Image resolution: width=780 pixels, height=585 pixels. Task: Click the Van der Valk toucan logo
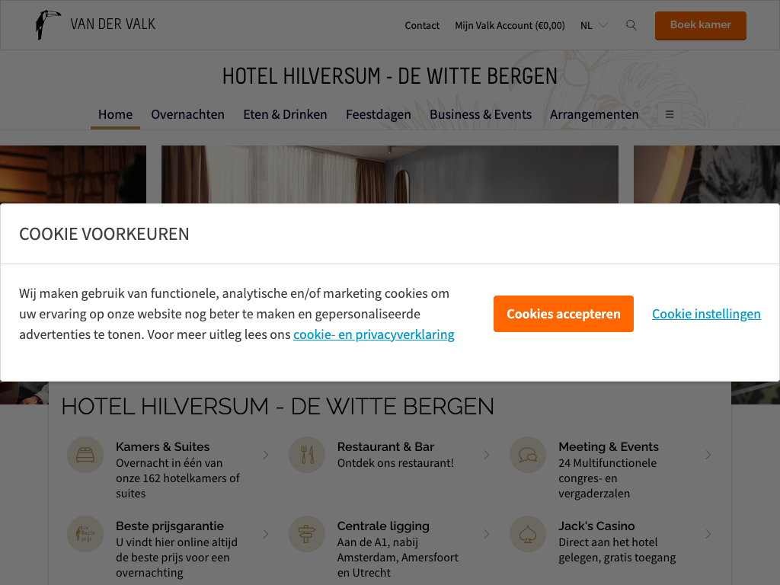click(x=48, y=25)
